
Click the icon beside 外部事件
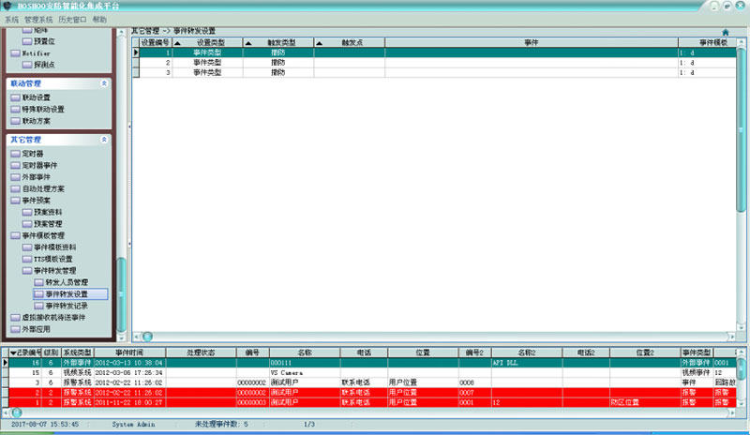click(15, 176)
